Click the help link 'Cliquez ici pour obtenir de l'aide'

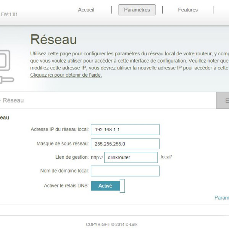tap(66, 75)
